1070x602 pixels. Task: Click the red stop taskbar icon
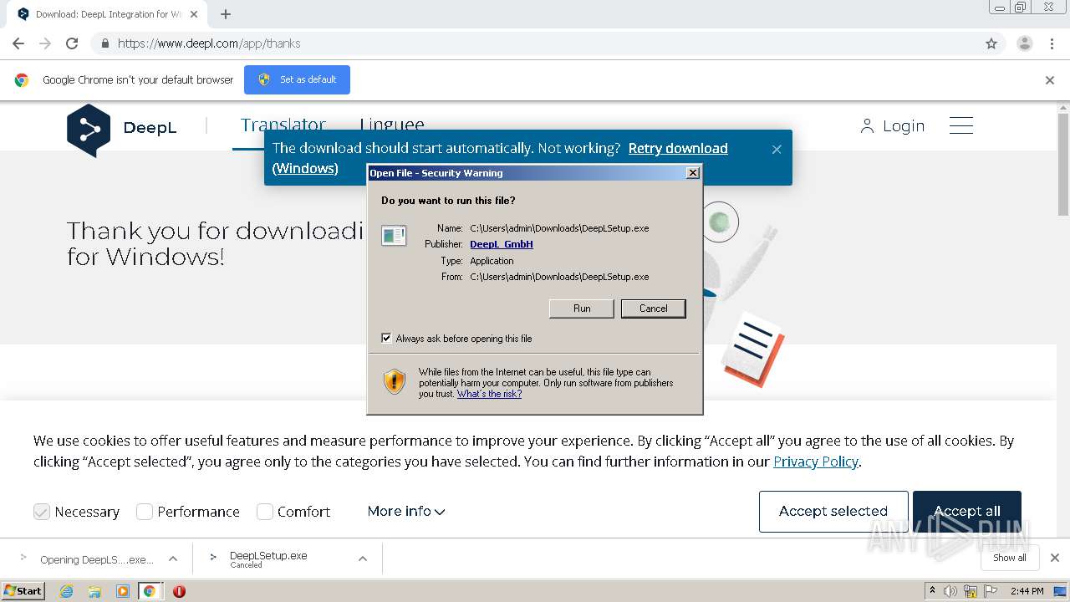point(179,591)
